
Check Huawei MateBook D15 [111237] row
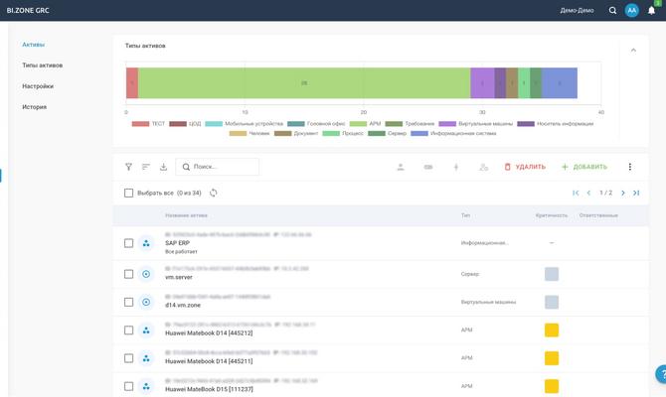pos(128,386)
